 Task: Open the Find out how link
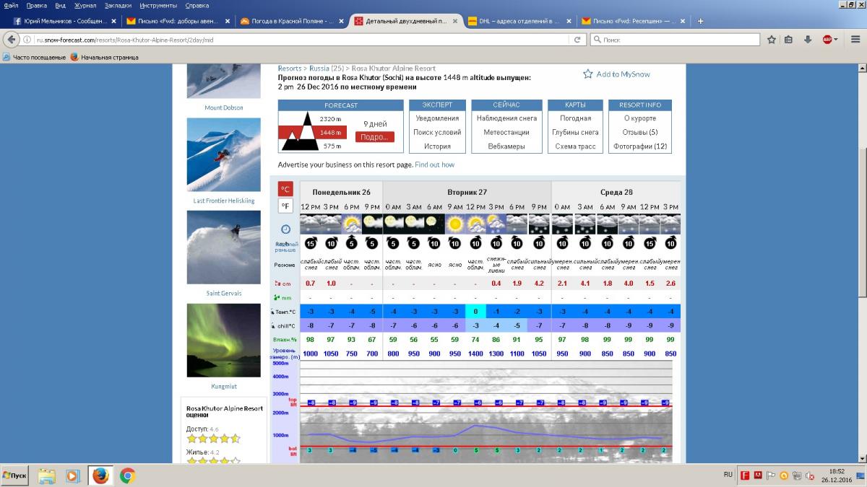[435, 164]
